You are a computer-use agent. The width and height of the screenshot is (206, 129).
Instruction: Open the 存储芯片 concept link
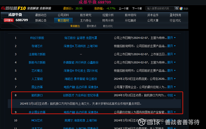click(x=37, y=46)
